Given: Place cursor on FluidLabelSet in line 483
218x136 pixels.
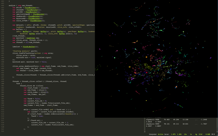Looking at the screenshot, I should [29, 47].
